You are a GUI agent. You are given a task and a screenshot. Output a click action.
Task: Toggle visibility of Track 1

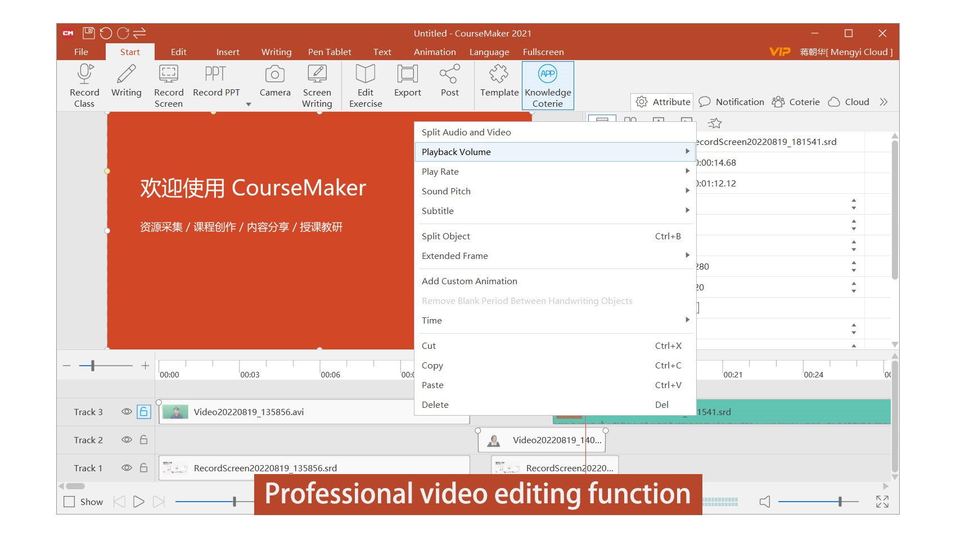click(x=127, y=468)
